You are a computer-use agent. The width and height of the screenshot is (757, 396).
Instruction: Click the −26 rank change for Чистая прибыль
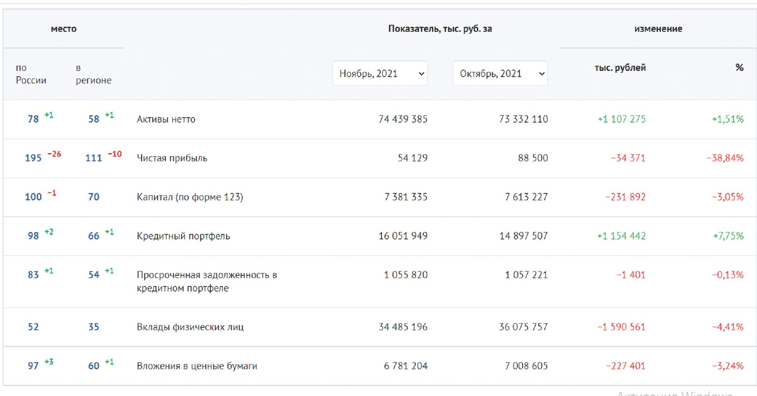54,154
